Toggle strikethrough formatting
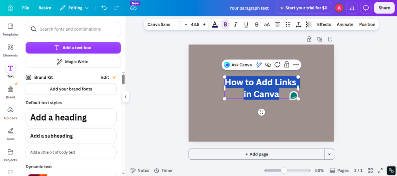This screenshot has height=176, width=397. 257,24
